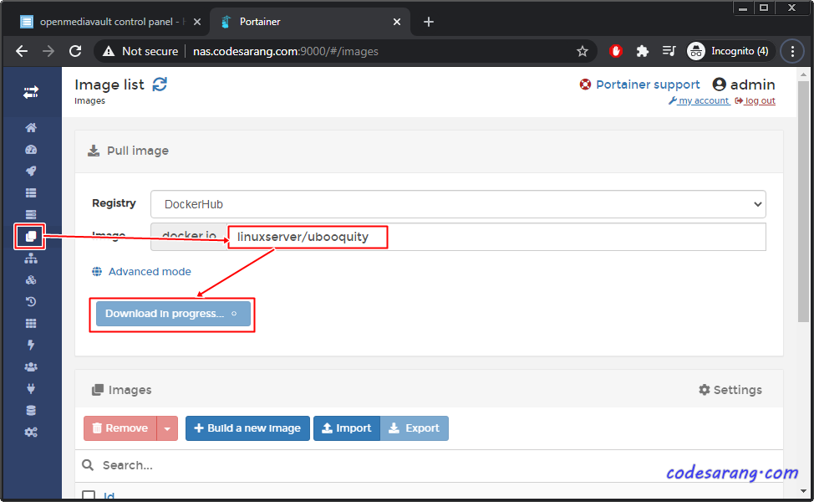This screenshot has height=502, width=814.
Task: Open Stacks list icon in sidebar
Action: click(x=31, y=192)
